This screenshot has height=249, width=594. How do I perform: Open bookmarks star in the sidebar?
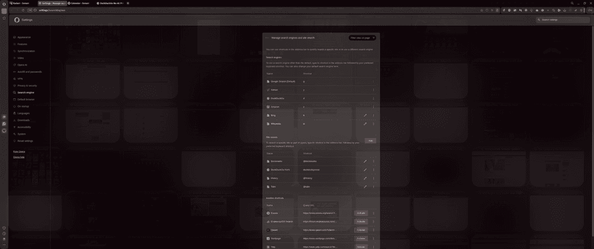(x=4, y=18)
